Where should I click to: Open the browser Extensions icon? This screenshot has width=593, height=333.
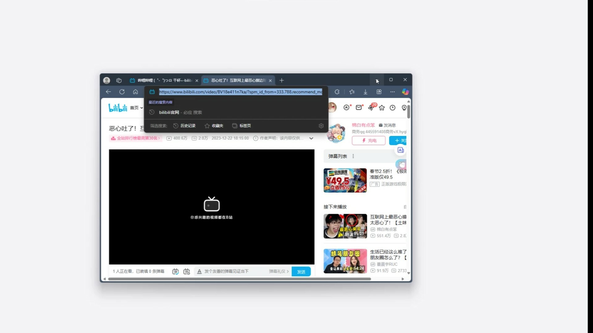(x=379, y=92)
